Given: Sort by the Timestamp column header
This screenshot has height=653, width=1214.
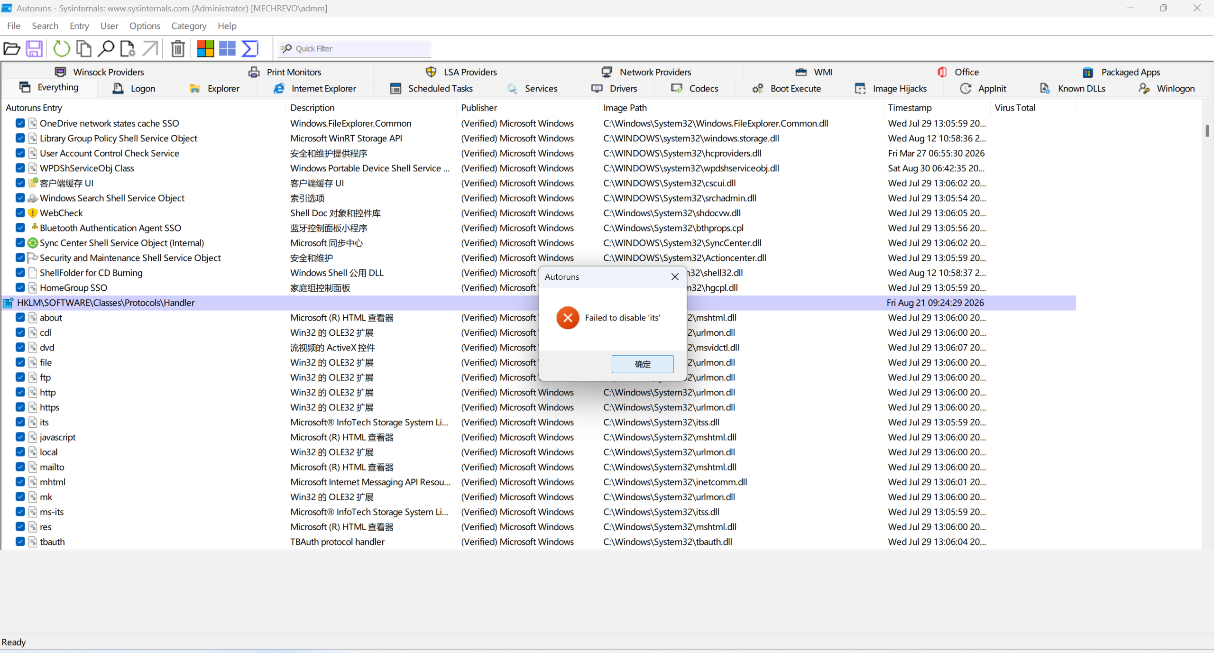Looking at the screenshot, I should tap(937, 108).
